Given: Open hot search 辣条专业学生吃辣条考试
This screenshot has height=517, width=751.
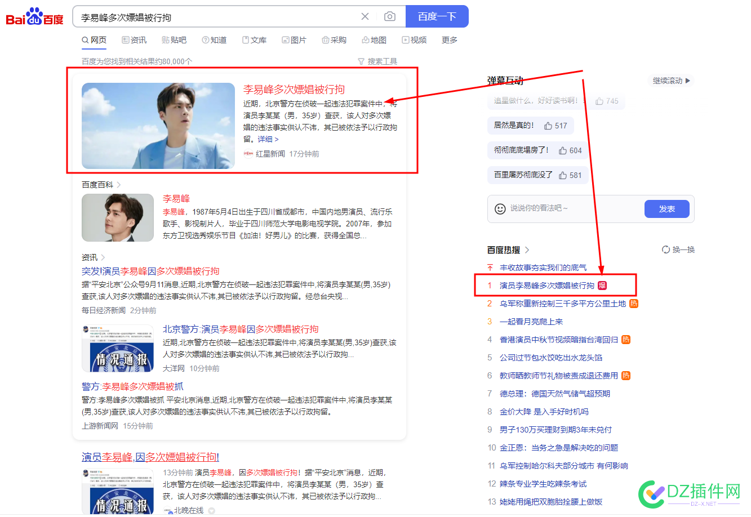Looking at the screenshot, I should 543,484.
